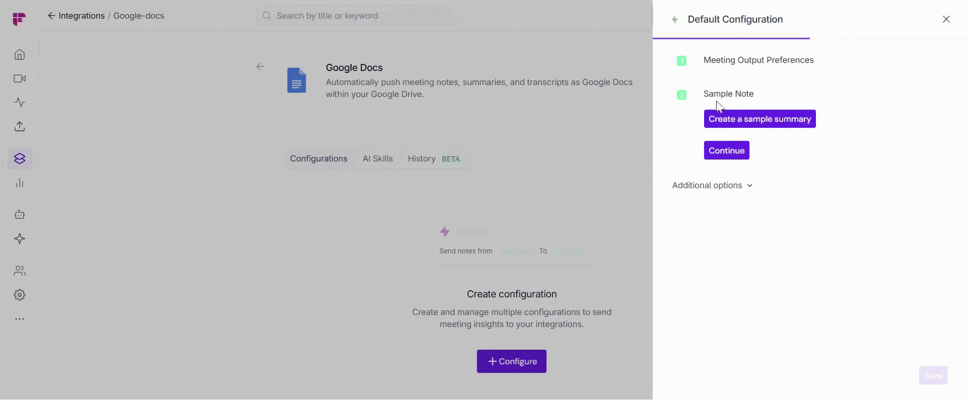Image resolution: width=967 pixels, height=400 pixels.
Task: Close the Default Configuration panel
Action: (946, 19)
